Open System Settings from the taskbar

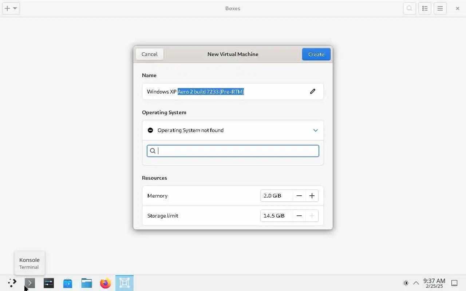point(49,283)
